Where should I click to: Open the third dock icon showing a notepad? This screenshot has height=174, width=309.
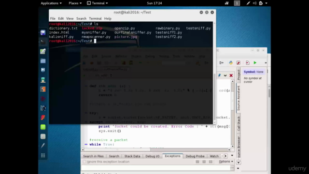[43, 51]
